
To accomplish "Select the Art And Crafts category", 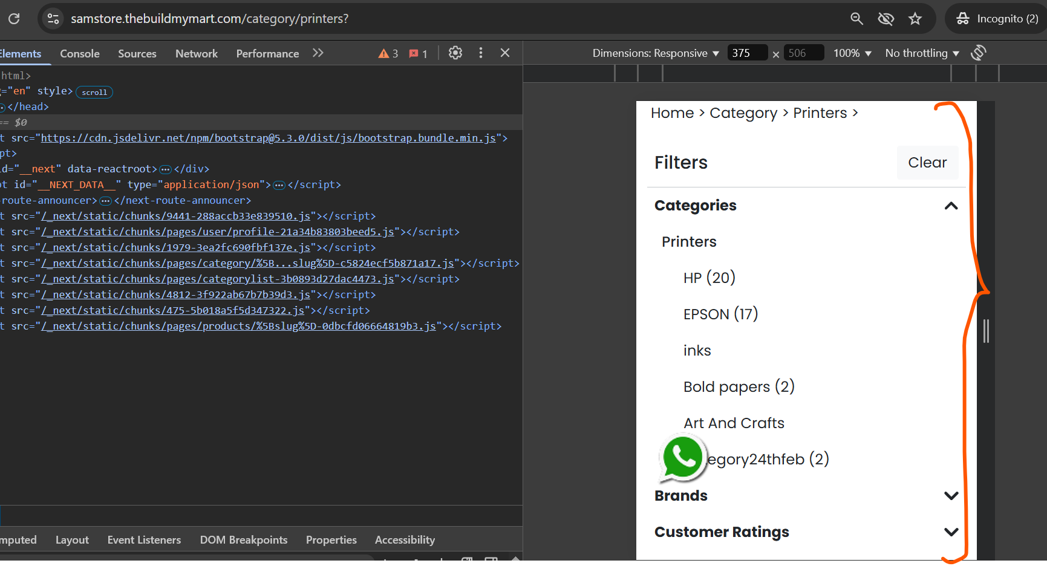I will pyautogui.click(x=734, y=423).
